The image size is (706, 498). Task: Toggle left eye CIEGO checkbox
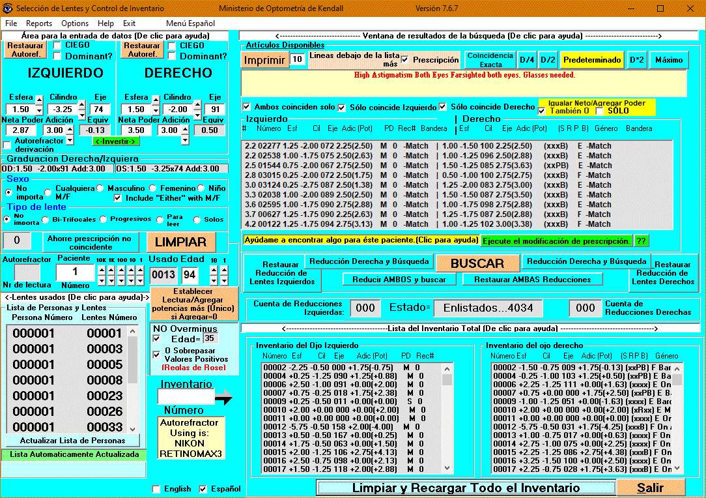57,45
